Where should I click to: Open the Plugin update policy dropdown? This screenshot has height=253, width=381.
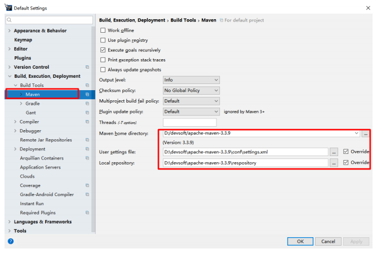tap(191, 112)
